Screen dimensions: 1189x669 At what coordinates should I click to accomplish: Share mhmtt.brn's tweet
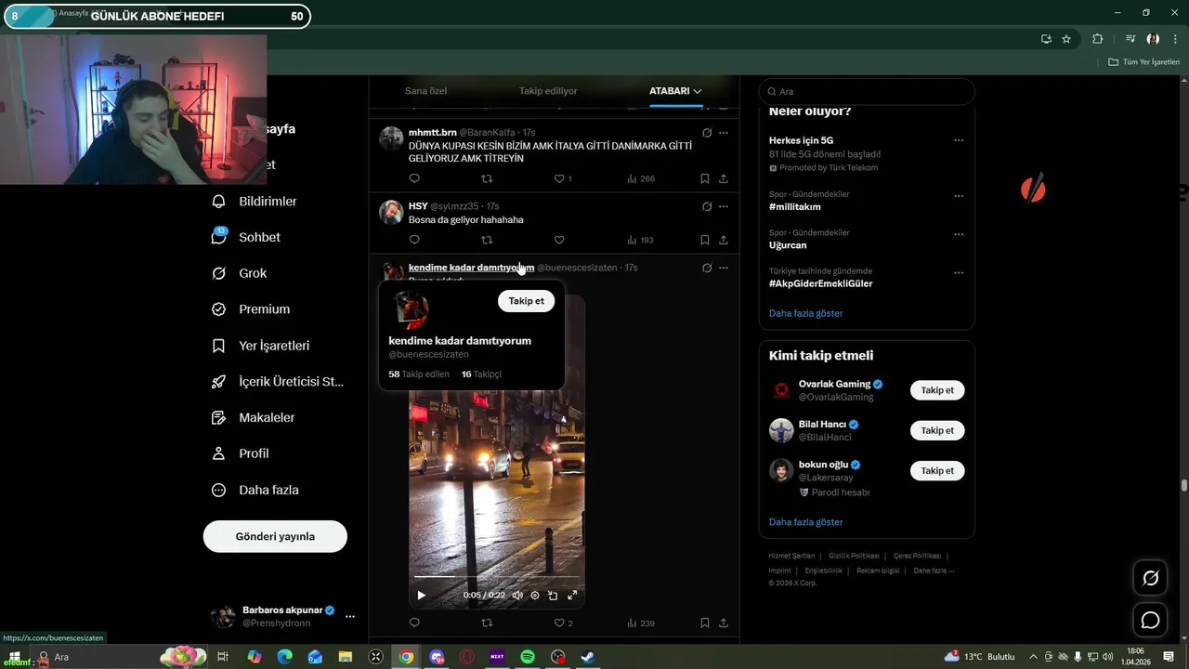click(724, 178)
